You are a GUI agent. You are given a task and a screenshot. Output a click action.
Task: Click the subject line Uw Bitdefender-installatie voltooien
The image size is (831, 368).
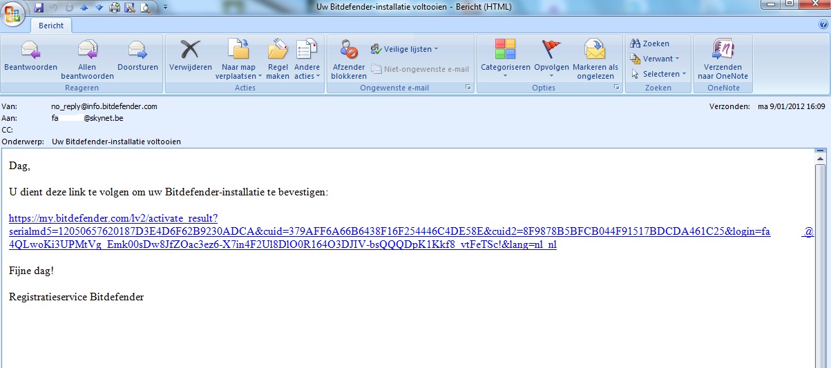click(116, 142)
